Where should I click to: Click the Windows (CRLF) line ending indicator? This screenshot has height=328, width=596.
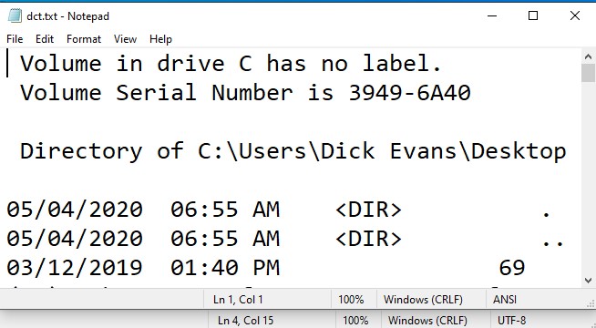423,300
